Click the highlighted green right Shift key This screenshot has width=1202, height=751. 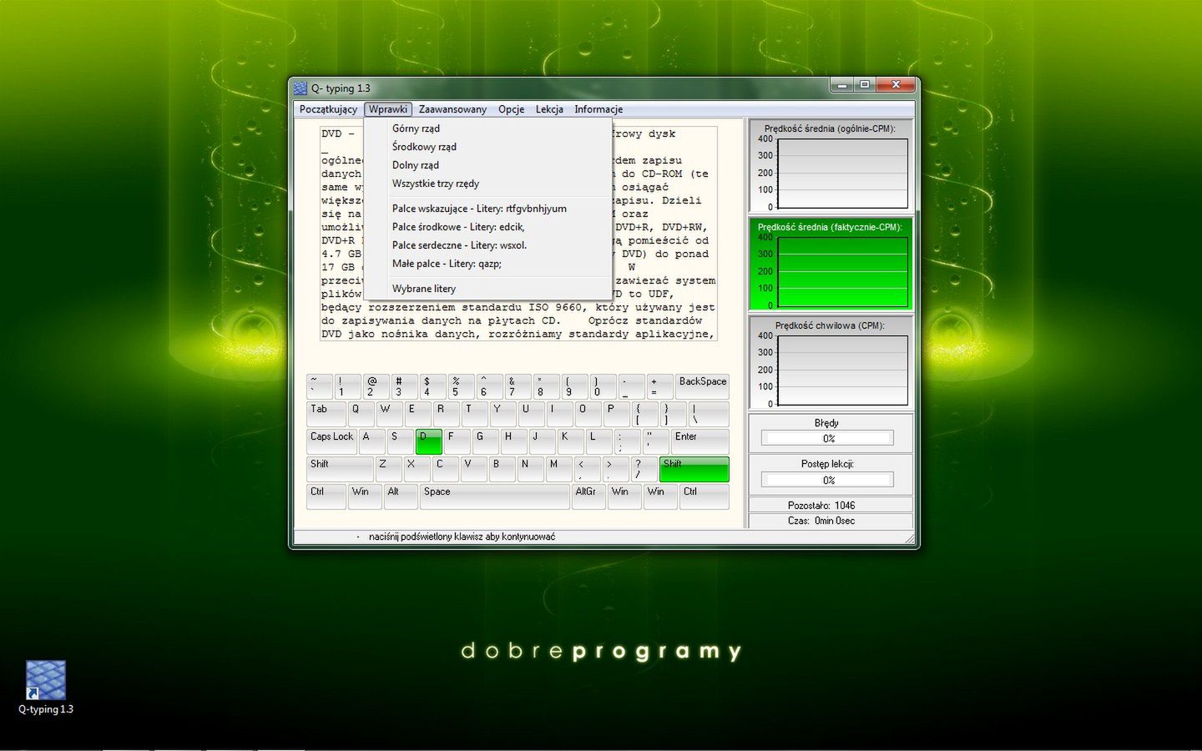(694, 469)
